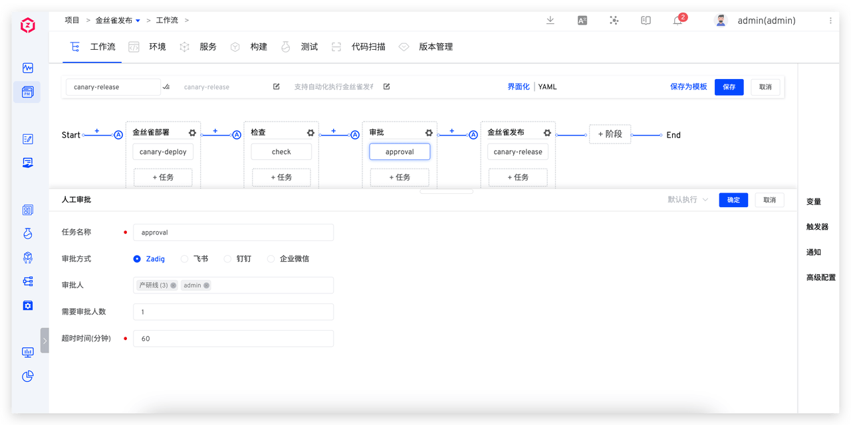Click the download icon in the top toolbar
Screen dimensions: 851x425
coord(550,21)
